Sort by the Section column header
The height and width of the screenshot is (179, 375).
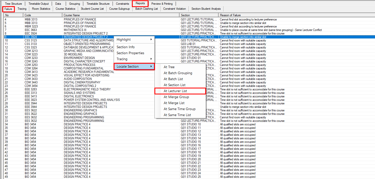199,15
